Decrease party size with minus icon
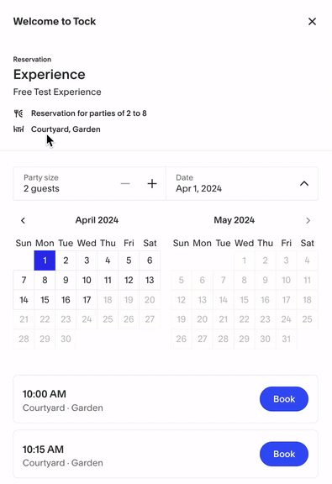Image resolution: width=332 pixels, height=484 pixels. [x=125, y=184]
